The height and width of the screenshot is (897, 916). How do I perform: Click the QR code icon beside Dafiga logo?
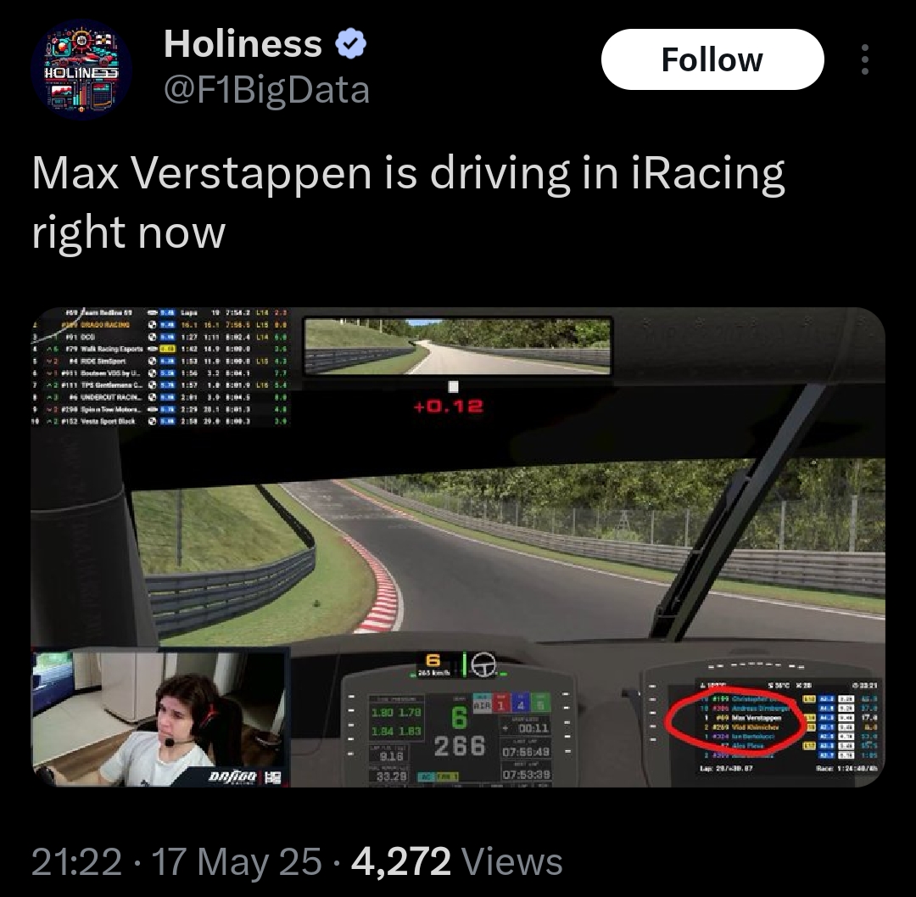coord(273,777)
